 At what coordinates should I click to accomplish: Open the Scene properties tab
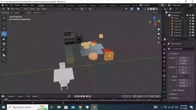(x=164, y=61)
